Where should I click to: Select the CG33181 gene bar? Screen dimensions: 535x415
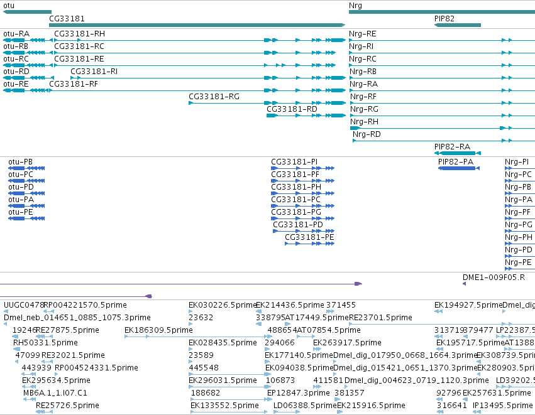[197, 25]
